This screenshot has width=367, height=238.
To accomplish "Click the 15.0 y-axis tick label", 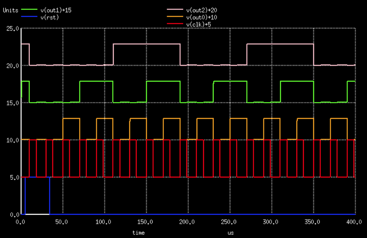I will pyautogui.click(x=12, y=103).
